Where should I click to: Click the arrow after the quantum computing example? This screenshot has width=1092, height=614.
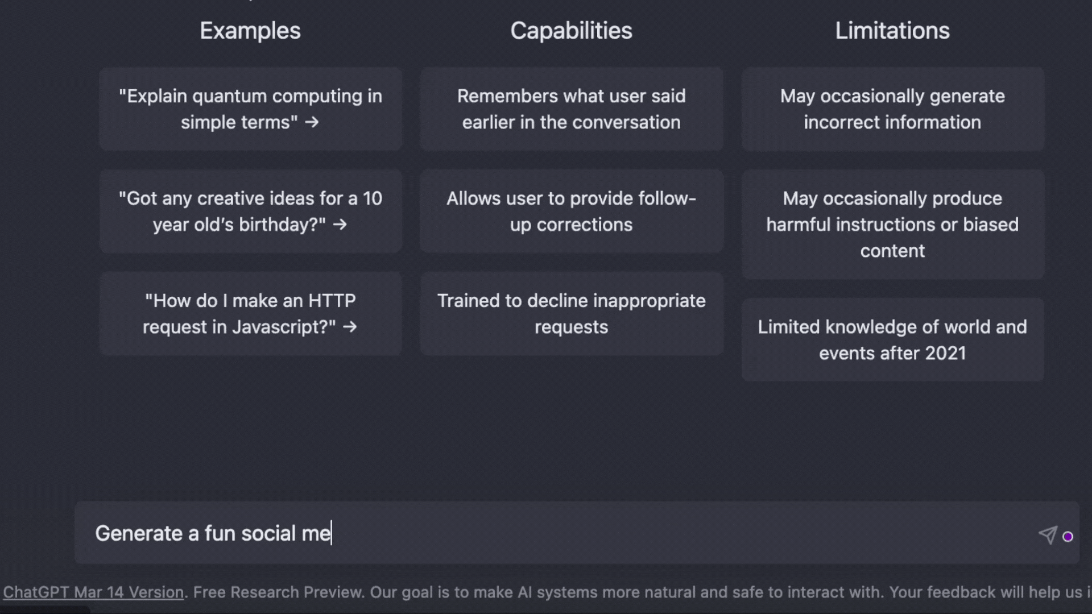(312, 122)
